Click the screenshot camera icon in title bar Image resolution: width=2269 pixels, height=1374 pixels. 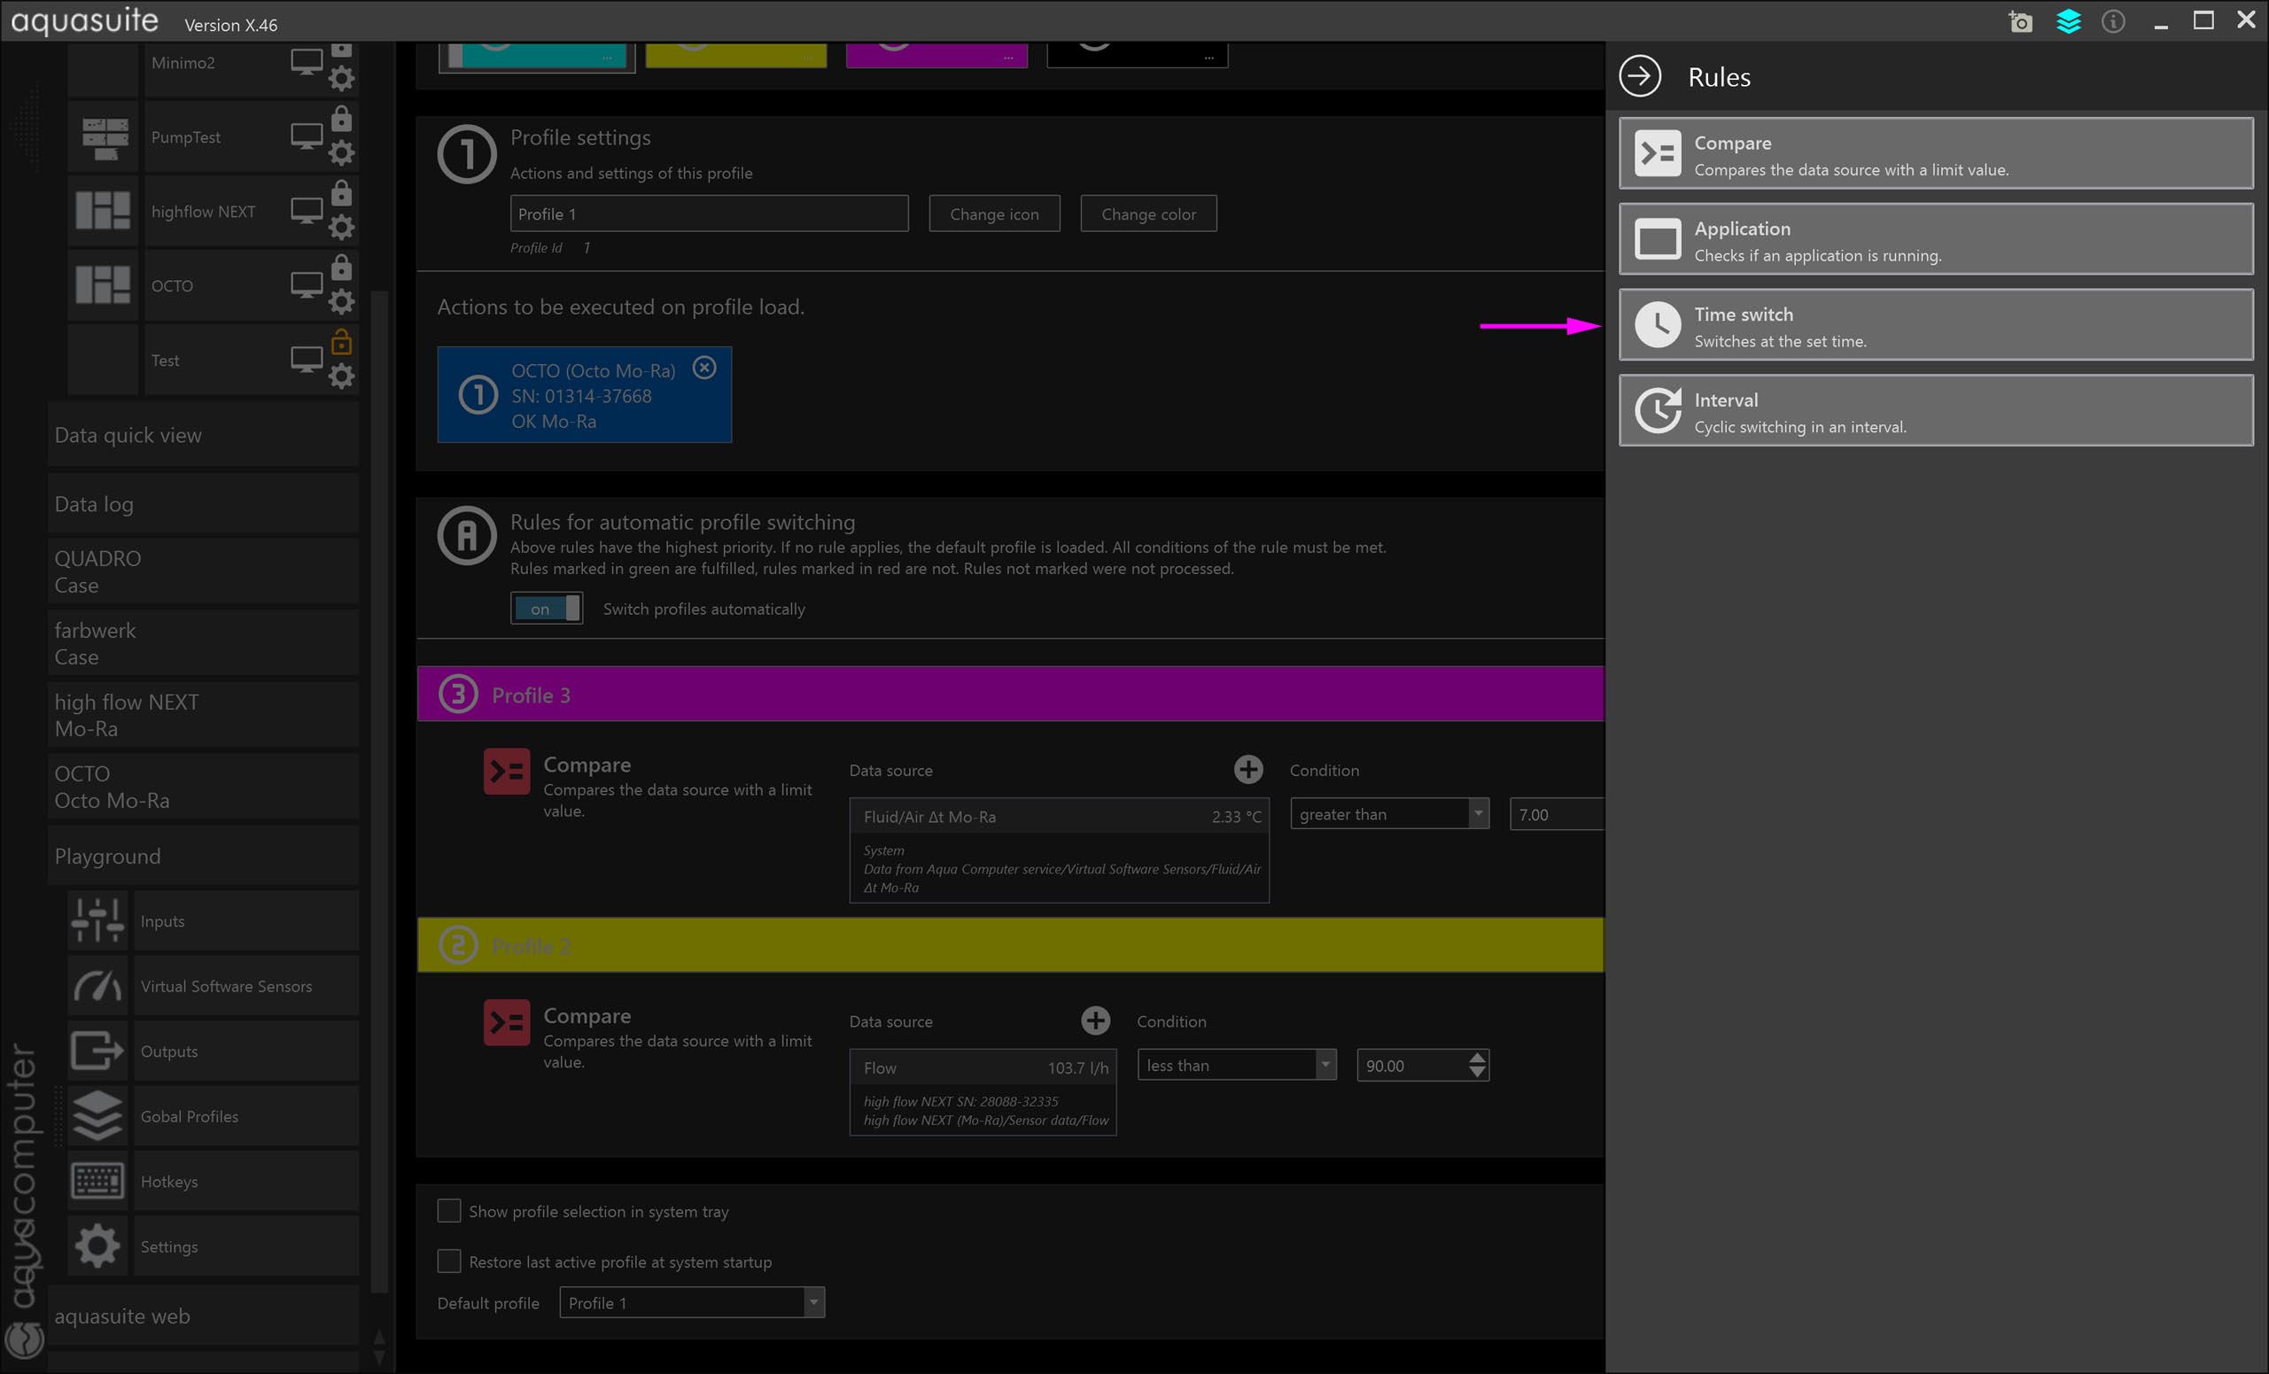click(2020, 21)
